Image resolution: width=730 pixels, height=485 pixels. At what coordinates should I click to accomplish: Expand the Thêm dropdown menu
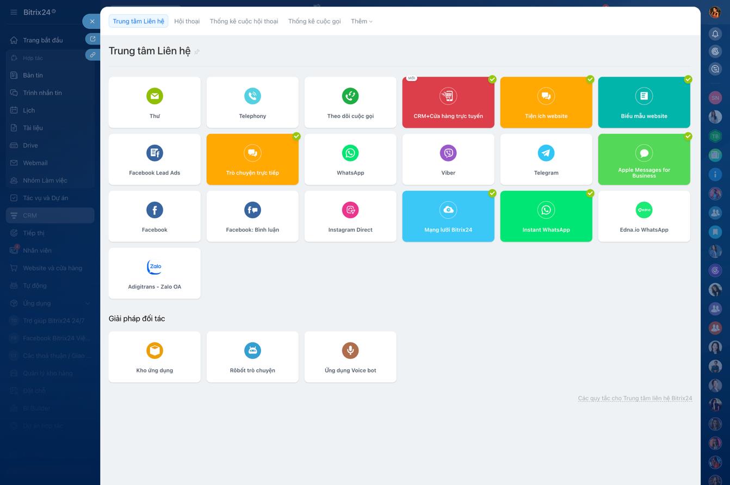point(361,21)
